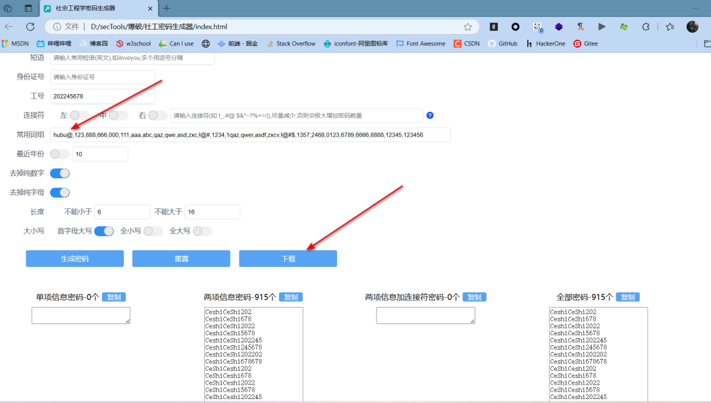Screen dimensions: 711x403
Task: Open the Stack Overflow bookmark
Action: (291, 43)
